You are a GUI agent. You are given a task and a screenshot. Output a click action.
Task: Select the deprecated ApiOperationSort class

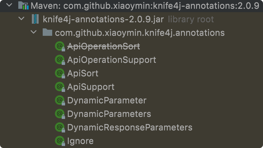[103, 46]
